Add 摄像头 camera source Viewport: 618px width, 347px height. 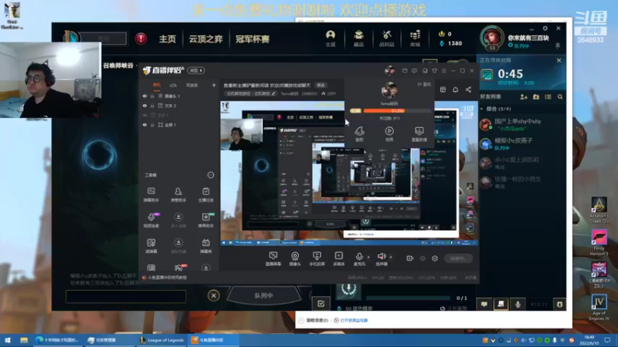[295, 258]
